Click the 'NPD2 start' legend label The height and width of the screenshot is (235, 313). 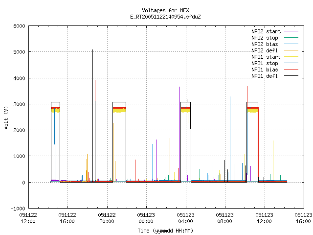click(266, 31)
